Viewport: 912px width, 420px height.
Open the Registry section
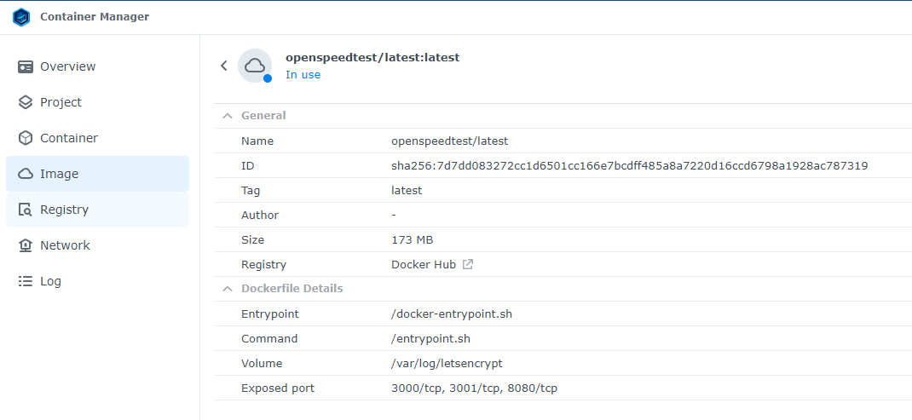[x=65, y=210]
